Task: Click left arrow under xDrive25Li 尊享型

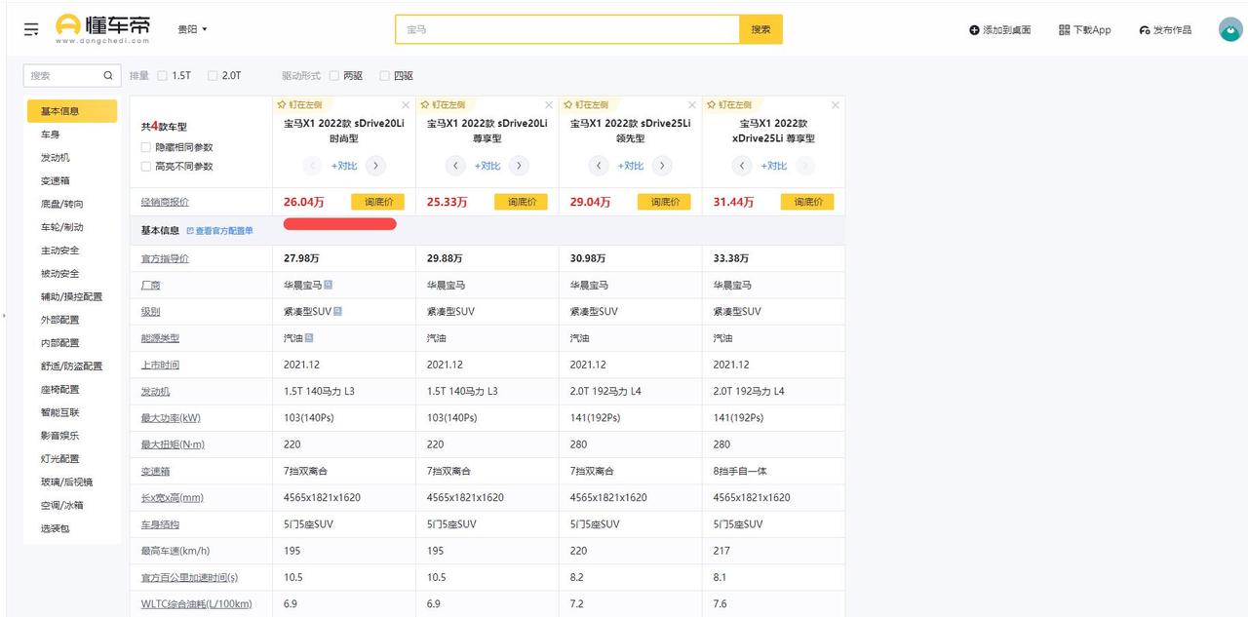Action: (x=742, y=166)
